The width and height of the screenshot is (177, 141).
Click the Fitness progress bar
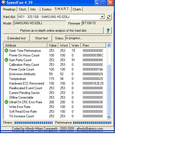pos(33,123)
